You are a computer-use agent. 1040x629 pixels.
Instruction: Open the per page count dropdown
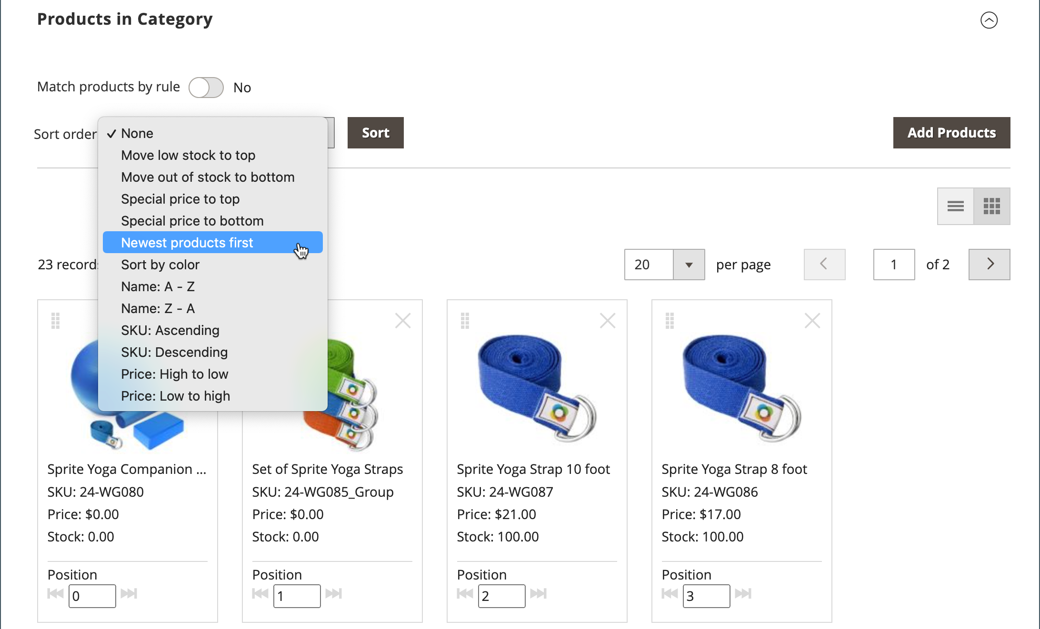tap(688, 265)
